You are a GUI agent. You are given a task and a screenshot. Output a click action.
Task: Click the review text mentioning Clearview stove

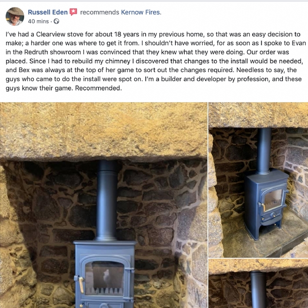click(155, 61)
